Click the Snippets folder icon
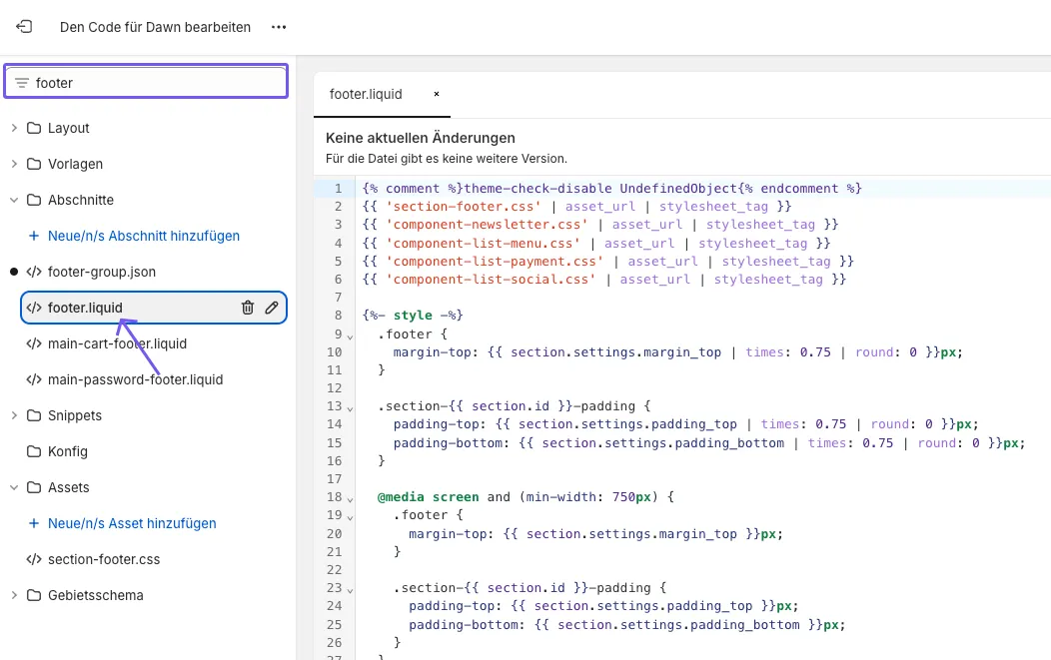Screen dimensions: 1051x660 [x=34, y=416]
